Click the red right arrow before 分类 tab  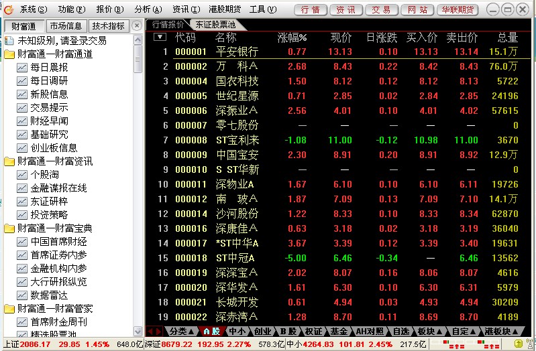[158, 331]
